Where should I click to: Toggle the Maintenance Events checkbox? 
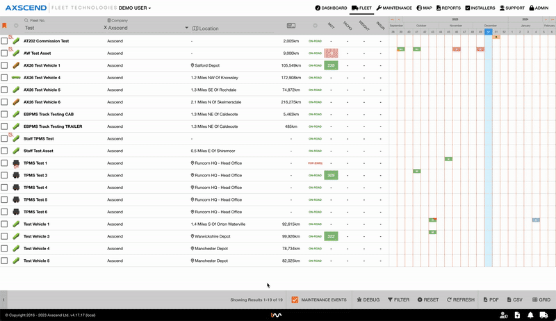(295, 299)
